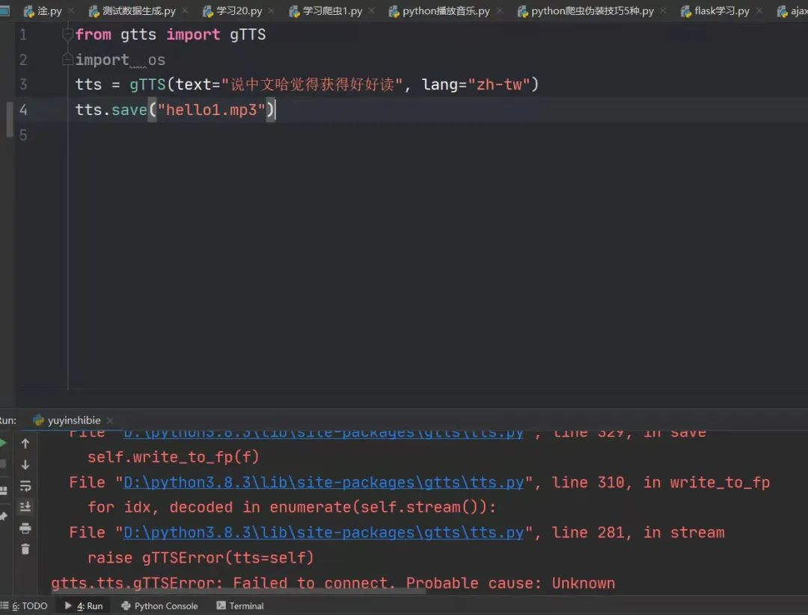
Task: Click Python file icon on 测试数据生成.py tab
Action: (94, 11)
